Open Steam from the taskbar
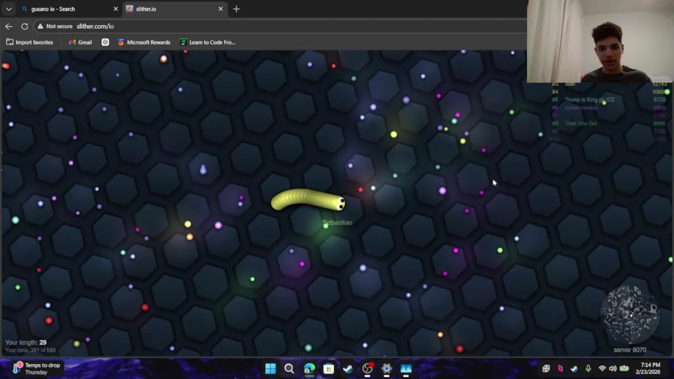The image size is (674, 379). 348,369
